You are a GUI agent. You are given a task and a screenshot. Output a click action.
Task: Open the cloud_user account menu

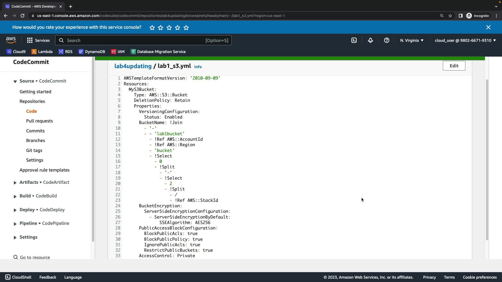(x=465, y=40)
